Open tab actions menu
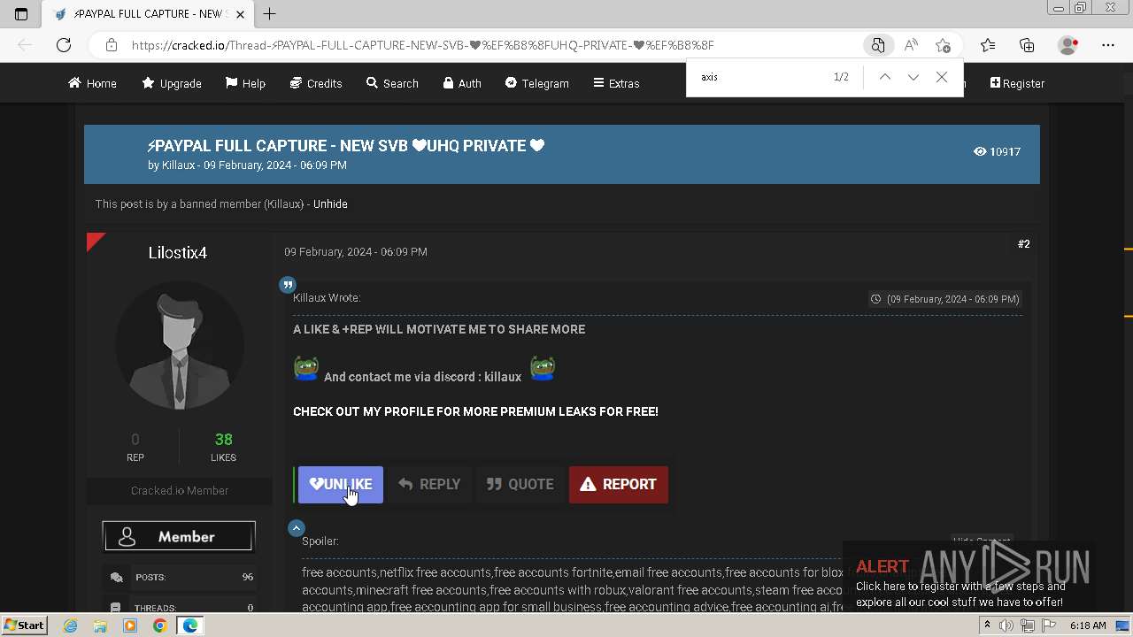Viewport: 1133px width, 637px height. [21, 14]
